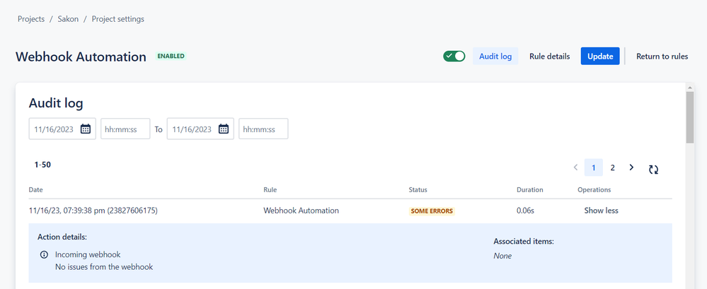
Task: Click Return to rules
Action: pos(662,57)
